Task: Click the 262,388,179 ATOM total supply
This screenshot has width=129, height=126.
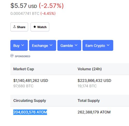Action: pyautogui.click(x=94, y=112)
